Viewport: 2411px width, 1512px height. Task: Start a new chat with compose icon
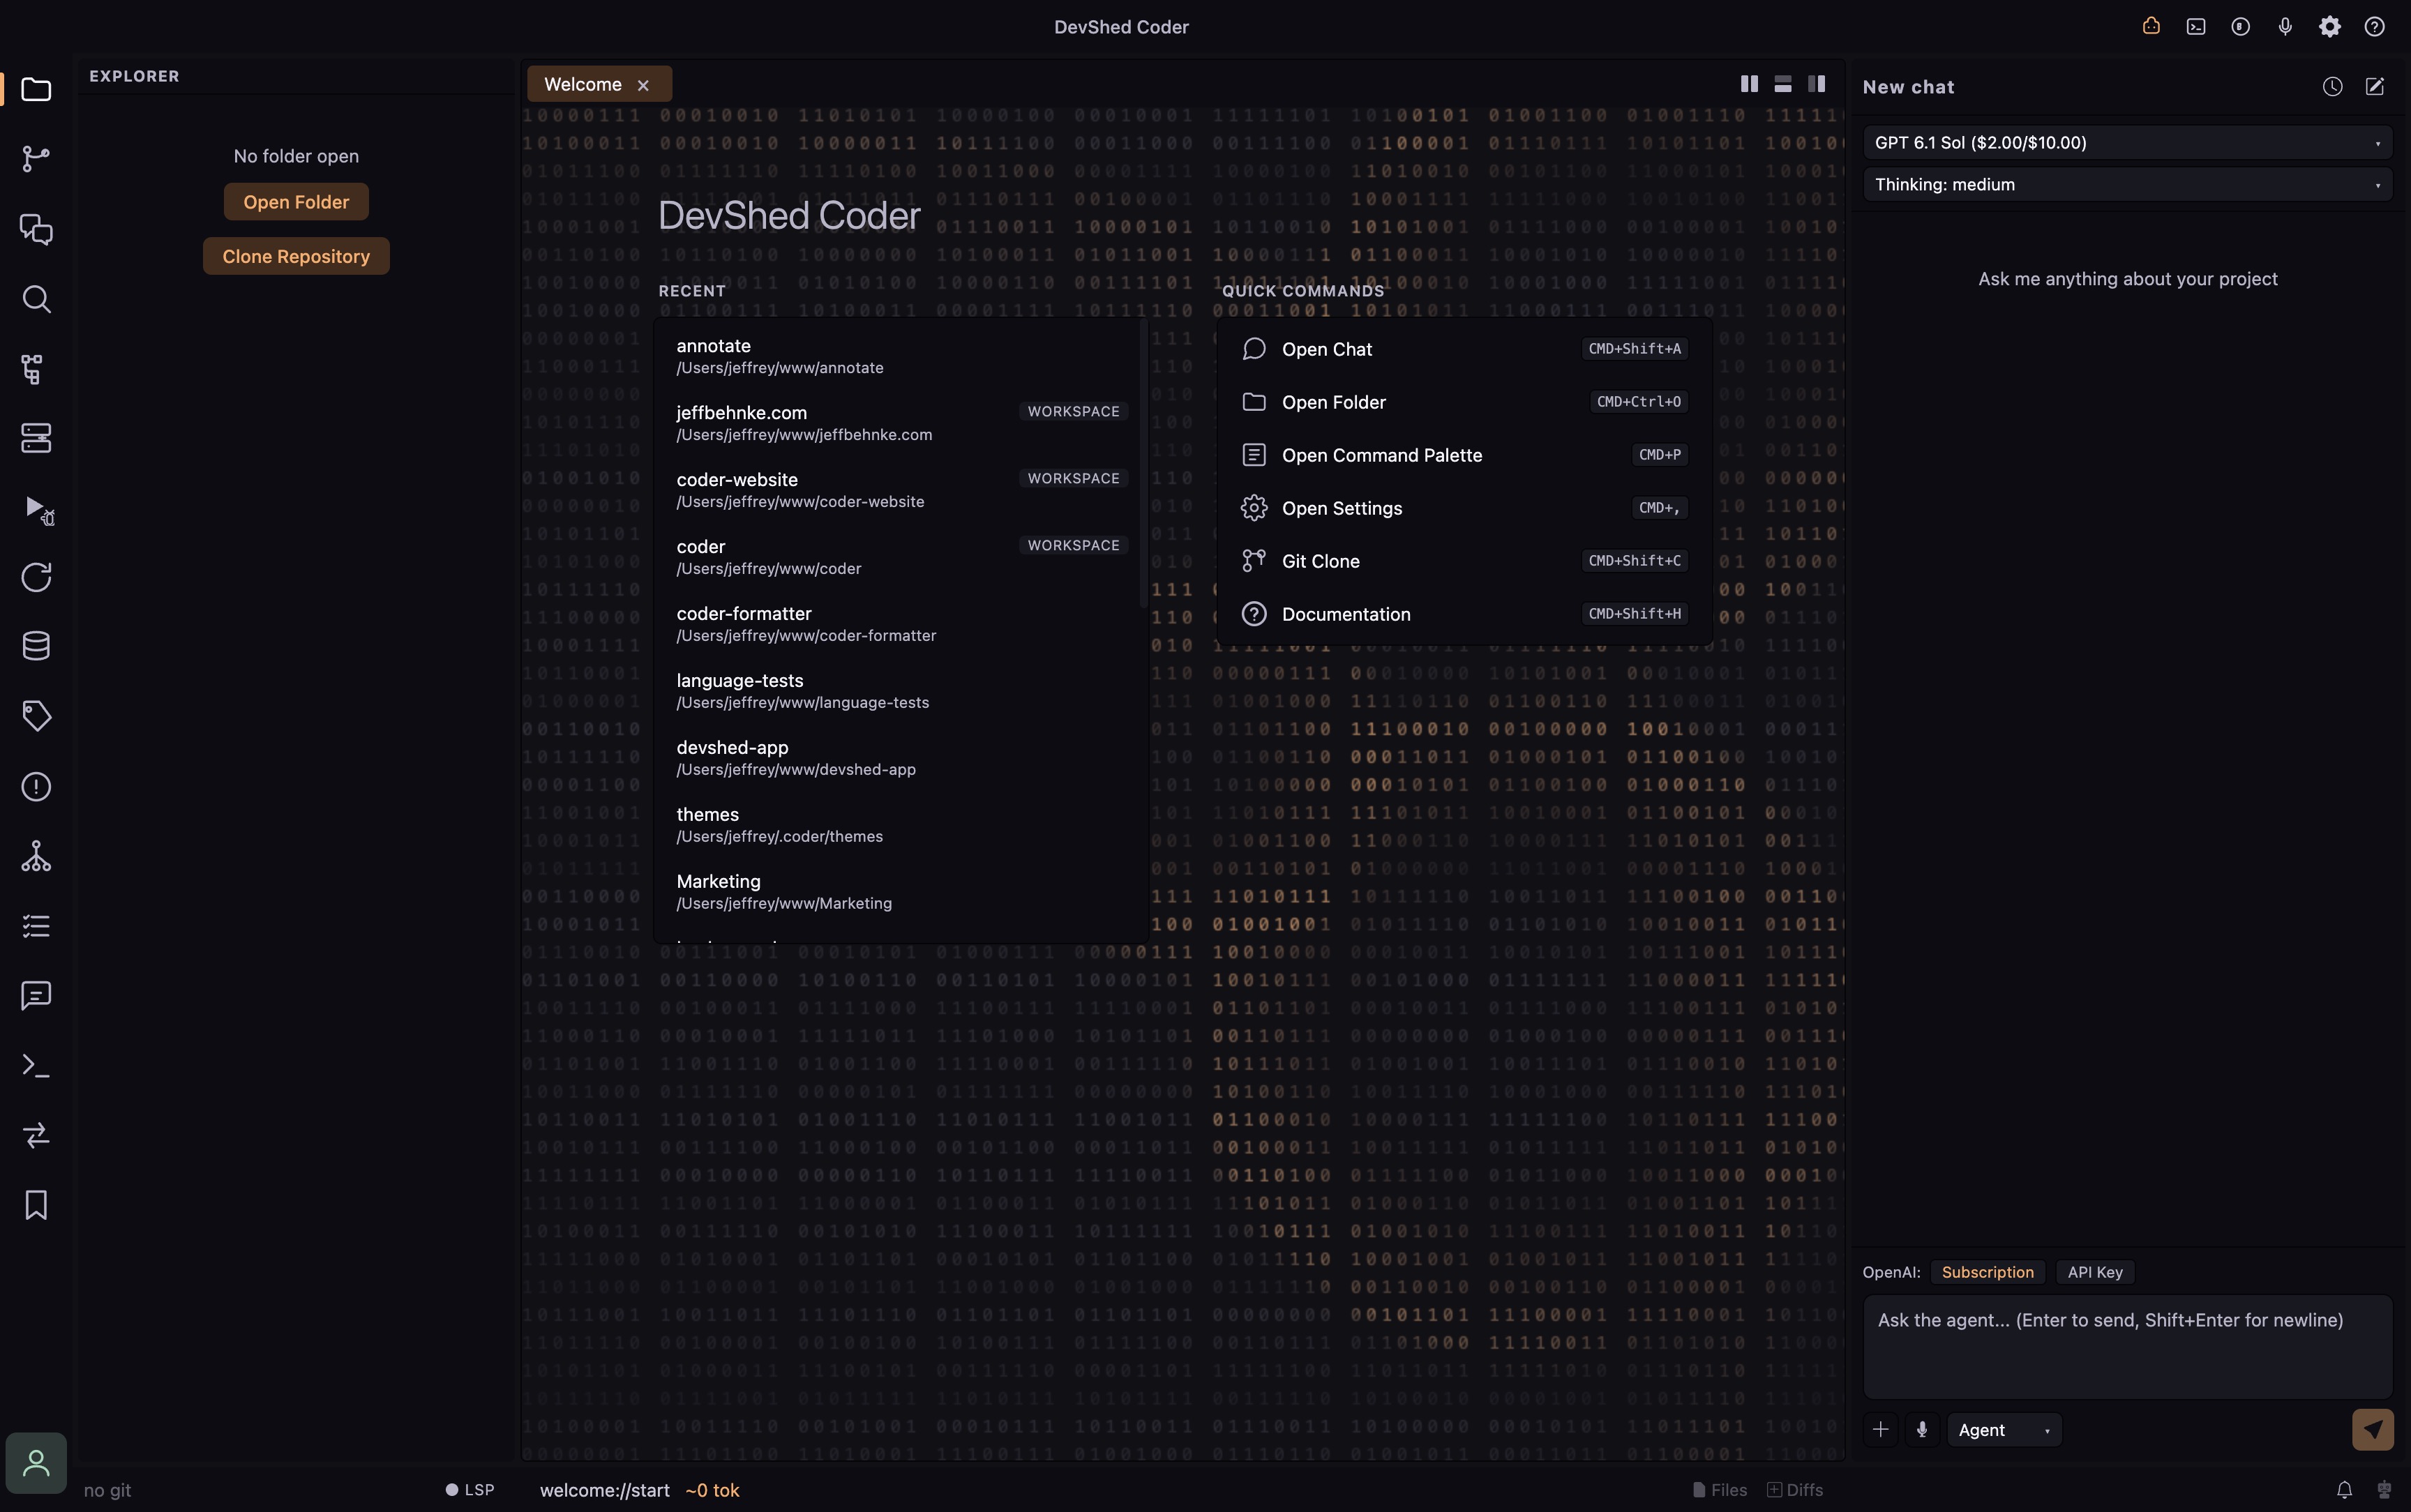tap(2375, 87)
